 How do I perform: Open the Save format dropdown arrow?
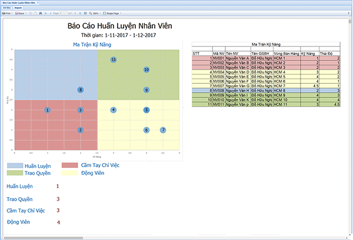(x=26, y=13)
